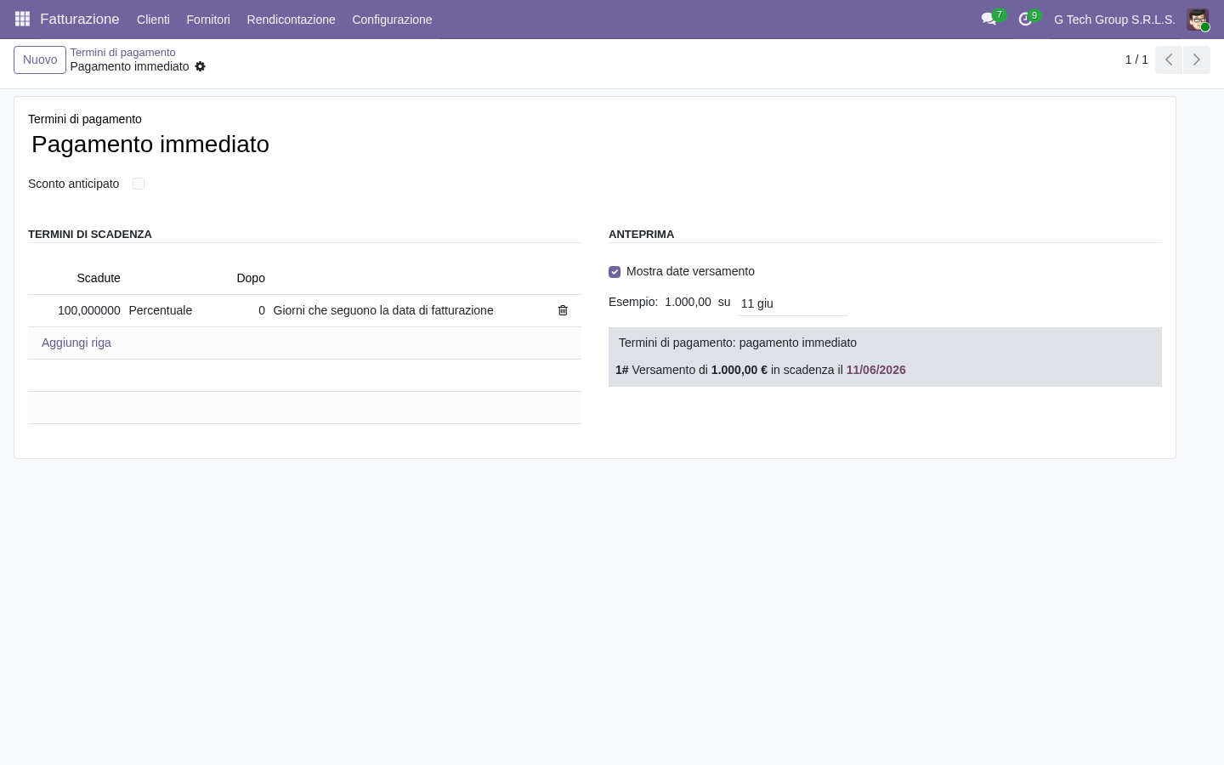Click the Dopo column header
Screen dimensions: 1224x765
pos(251,278)
